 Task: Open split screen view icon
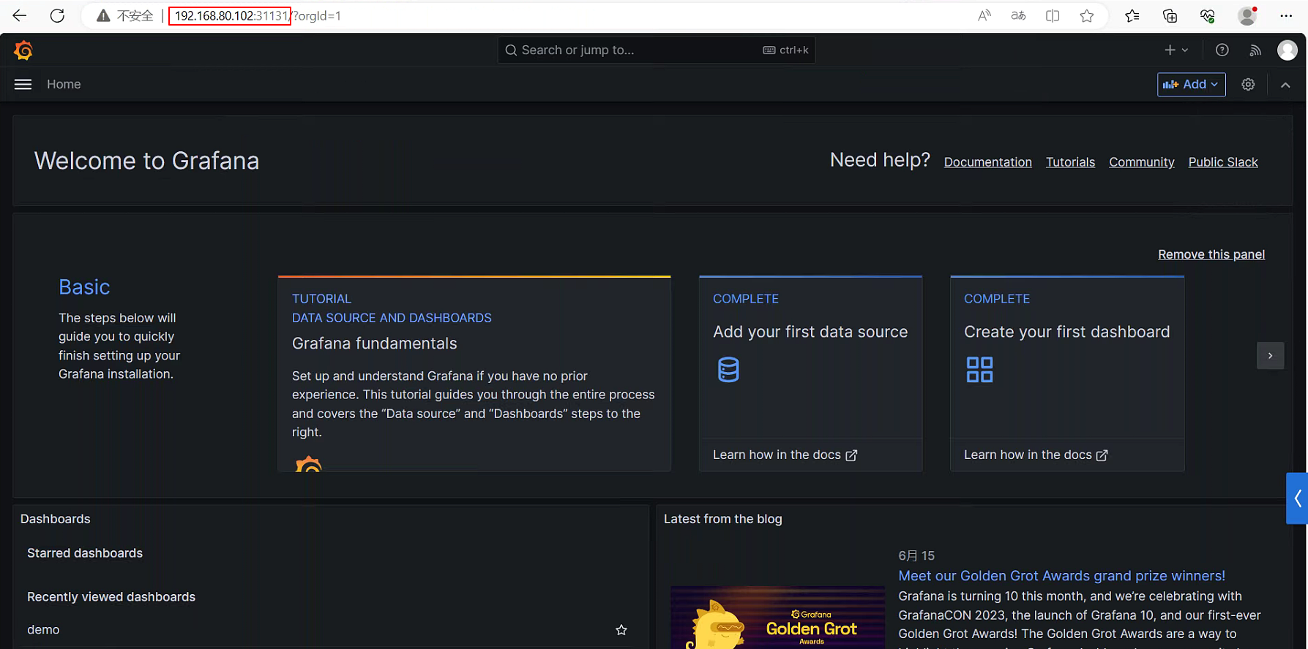(x=1053, y=15)
